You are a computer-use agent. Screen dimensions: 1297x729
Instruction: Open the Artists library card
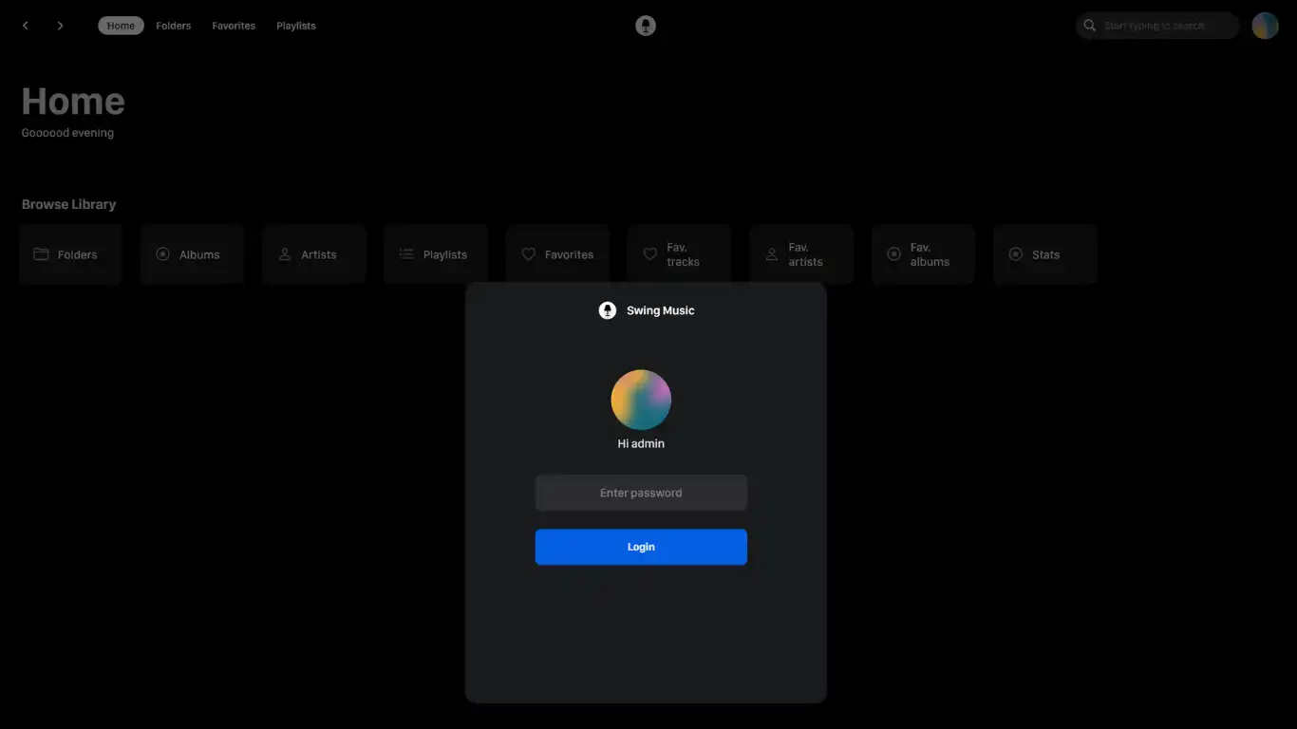[x=313, y=254]
